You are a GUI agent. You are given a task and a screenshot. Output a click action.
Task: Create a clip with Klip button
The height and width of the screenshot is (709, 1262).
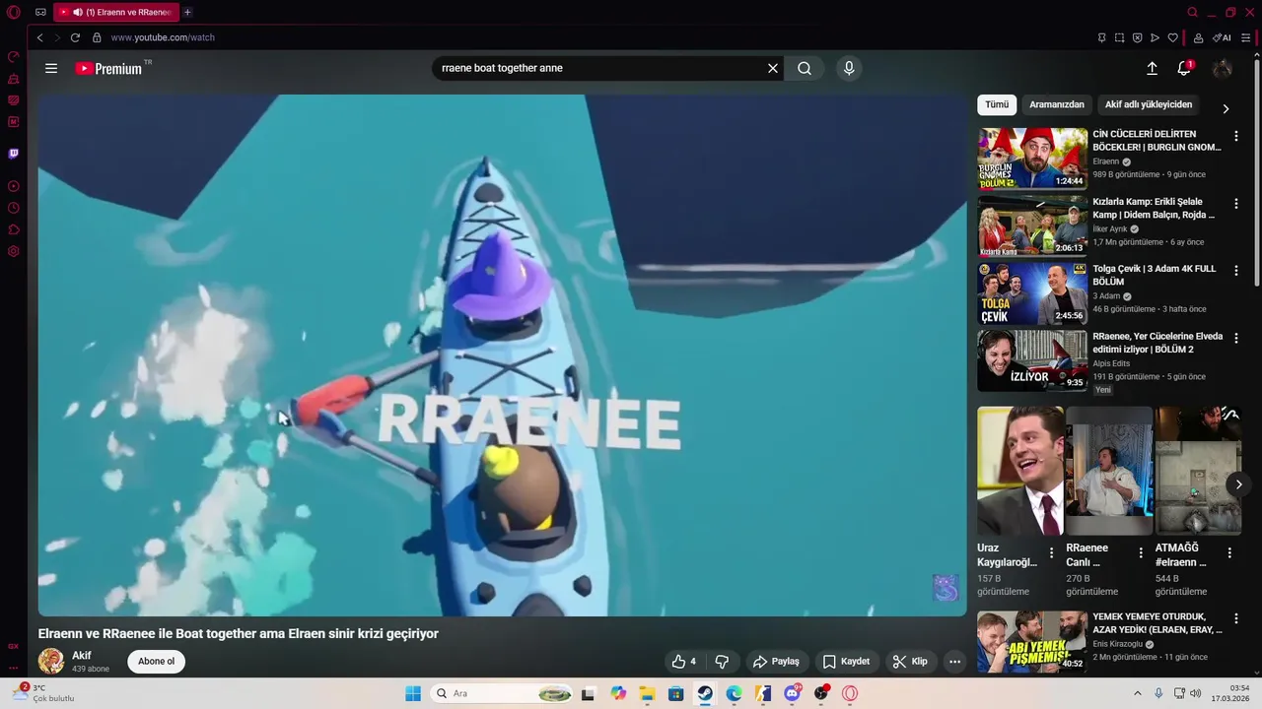[910, 662]
